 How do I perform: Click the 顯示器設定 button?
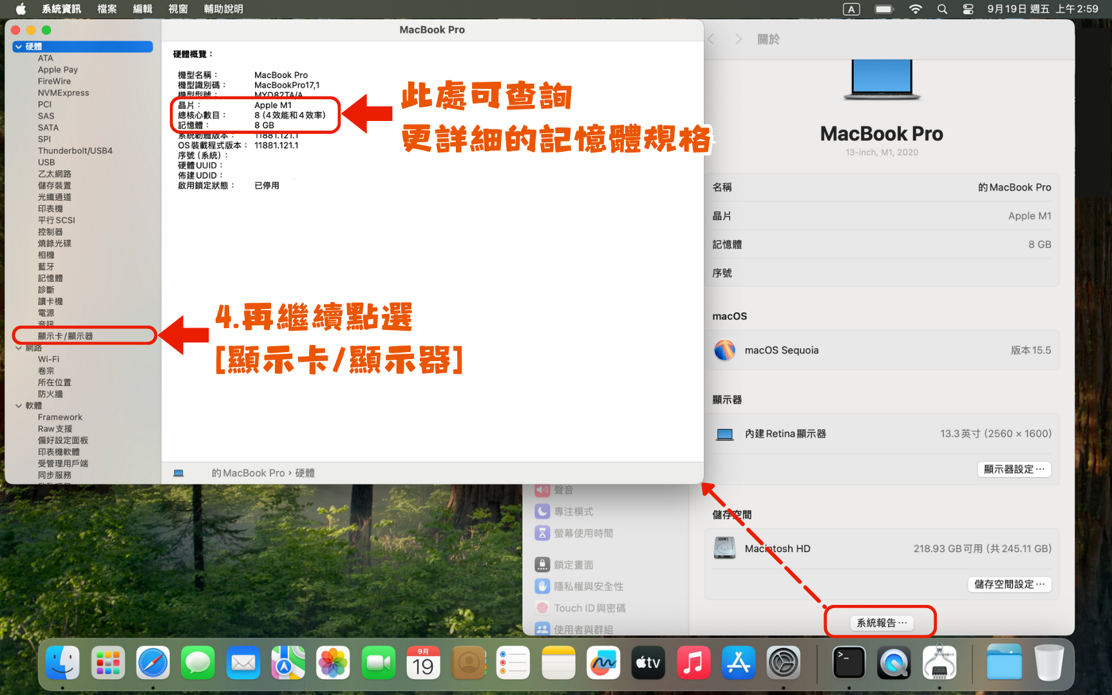[x=1013, y=469]
